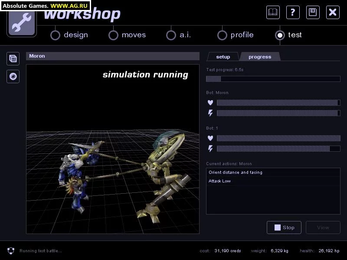Switch to the setup tab

click(x=223, y=57)
